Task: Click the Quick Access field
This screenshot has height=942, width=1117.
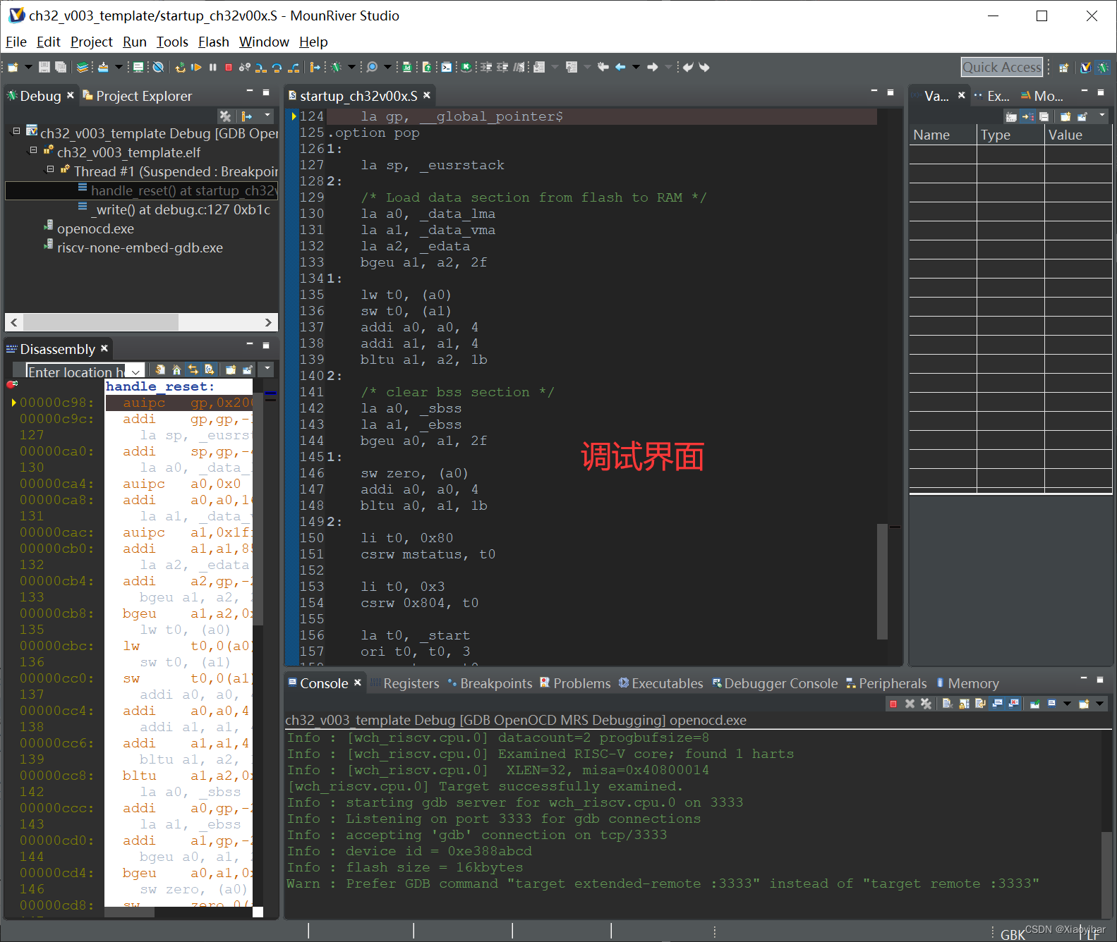Action: pyautogui.click(x=1002, y=67)
